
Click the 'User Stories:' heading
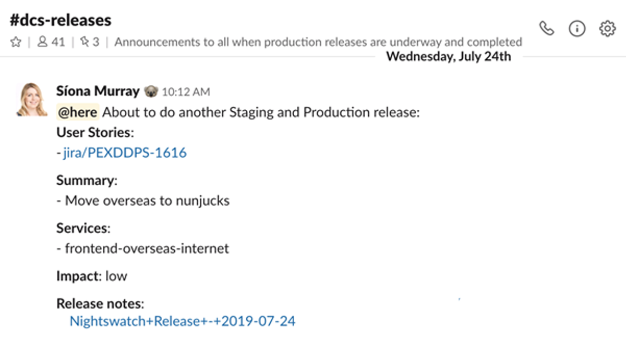(95, 133)
